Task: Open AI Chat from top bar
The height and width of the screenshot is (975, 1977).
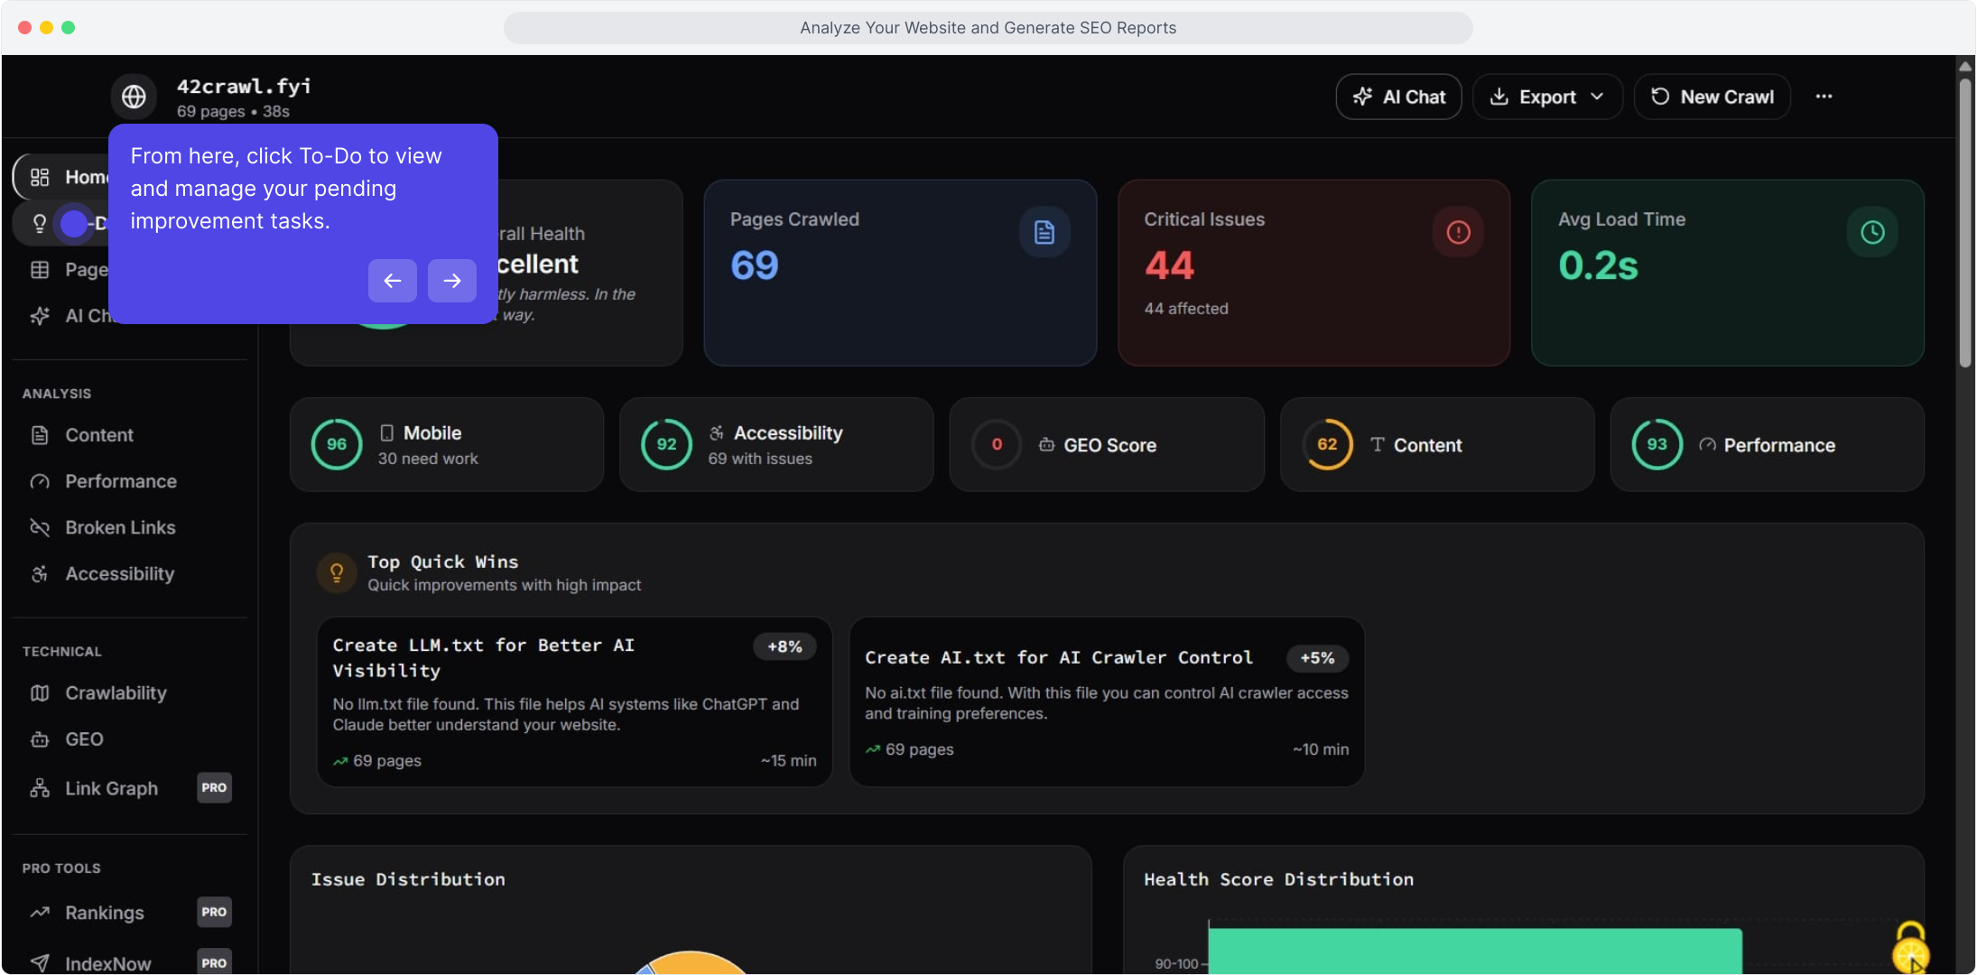Action: pyautogui.click(x=1398, y=97)
